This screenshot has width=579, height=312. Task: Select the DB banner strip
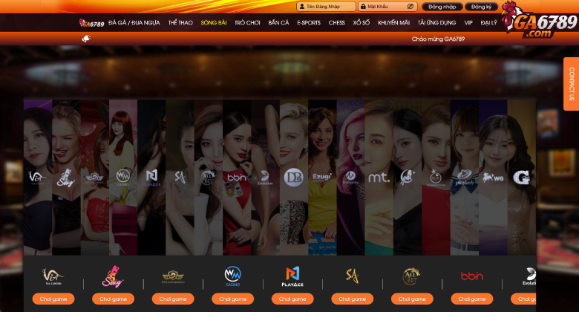(x=293, y=178)
